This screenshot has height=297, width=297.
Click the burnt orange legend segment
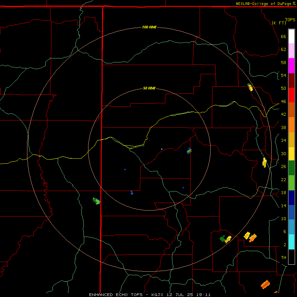[x=291, y=110]
